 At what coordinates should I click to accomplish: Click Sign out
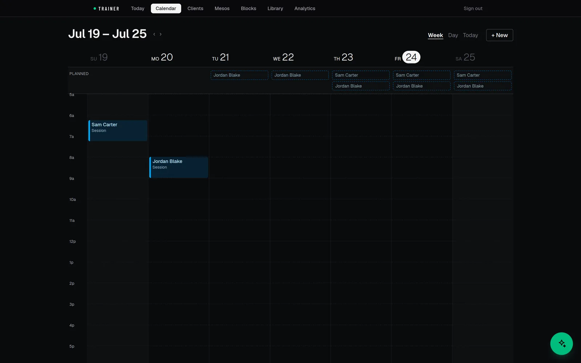point(473,8)
